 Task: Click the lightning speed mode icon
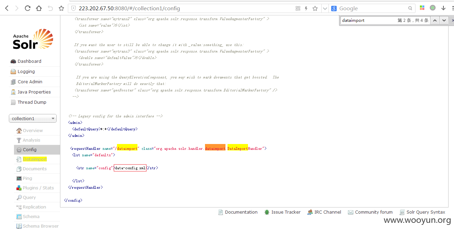click(x=306, y=8)
